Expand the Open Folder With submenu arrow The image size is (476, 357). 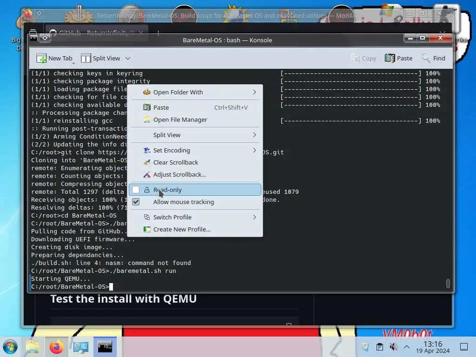[x=254, y=92]
